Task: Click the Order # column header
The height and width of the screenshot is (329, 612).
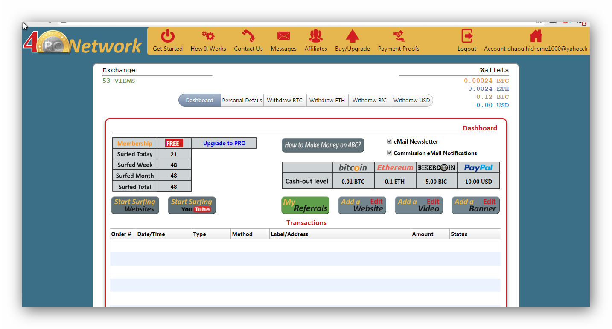Action: click(x=123, y=234)
